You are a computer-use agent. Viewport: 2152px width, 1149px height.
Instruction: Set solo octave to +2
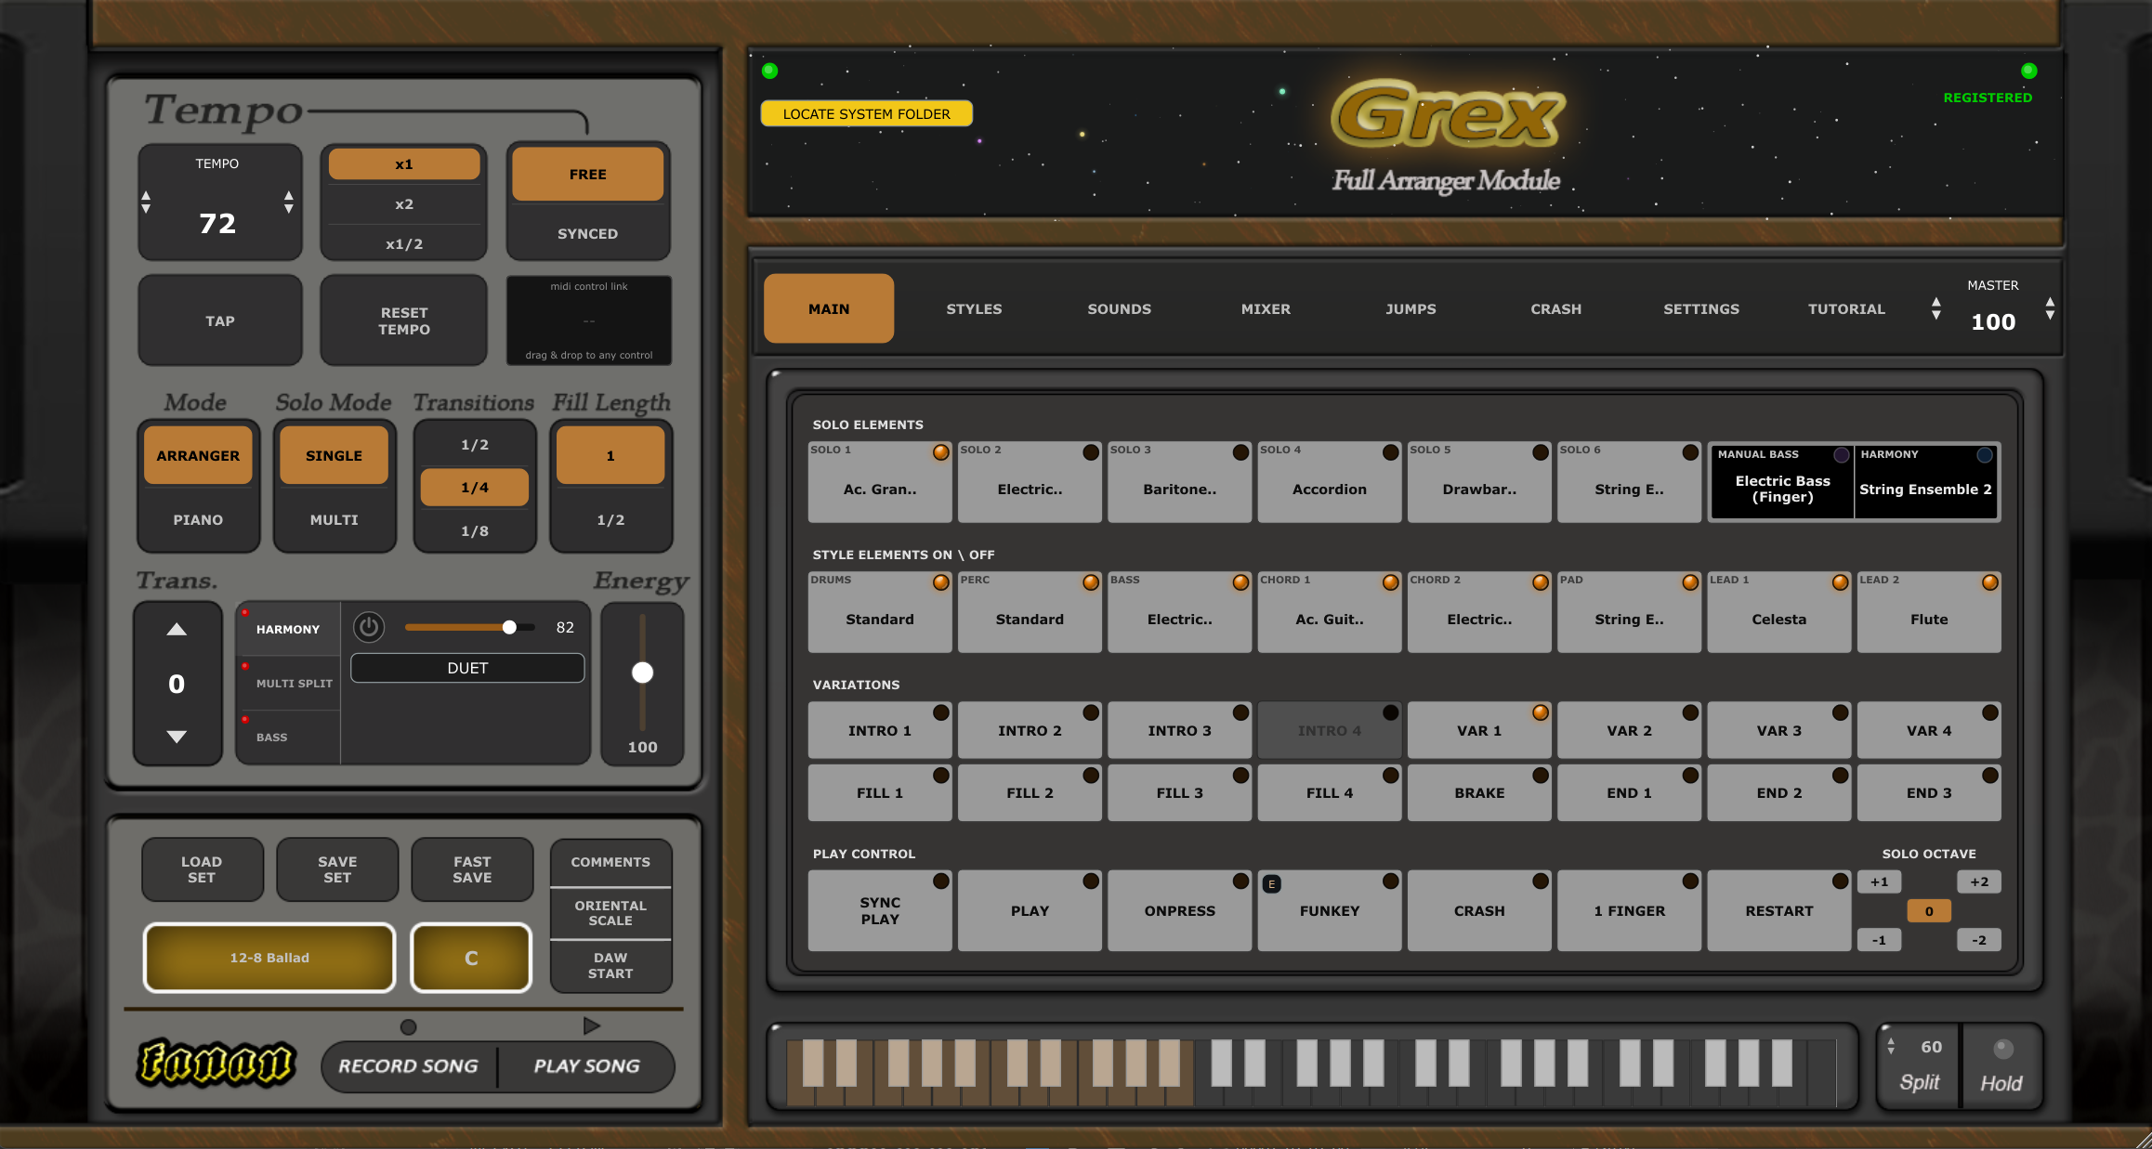(x=1979, y=881)
